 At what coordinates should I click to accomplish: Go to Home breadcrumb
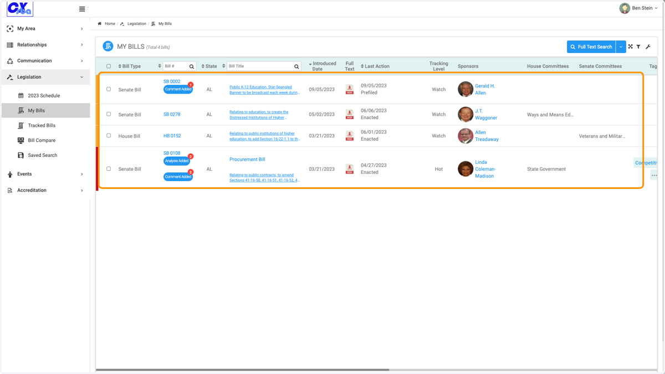coord(110,24)
